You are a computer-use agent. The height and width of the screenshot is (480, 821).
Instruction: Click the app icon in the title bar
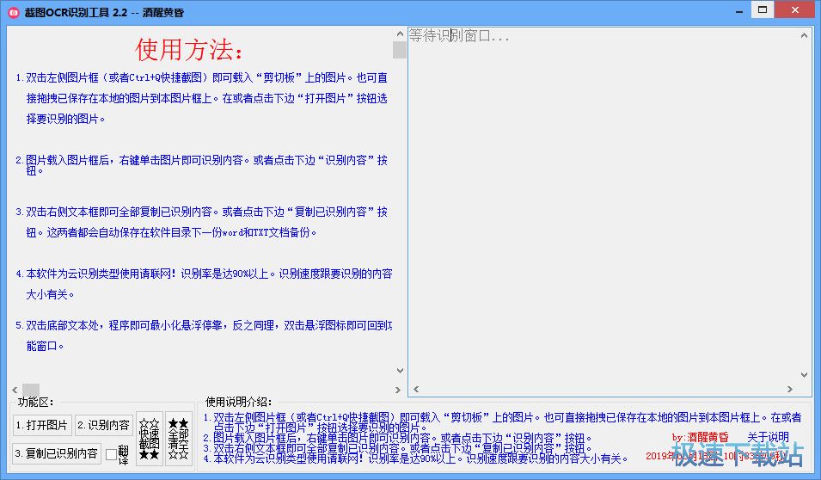click(12, 11)
